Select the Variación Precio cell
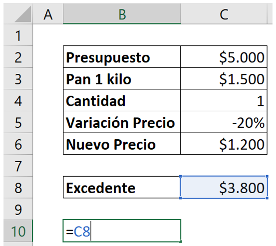This screenshot has width=276, height=246. (122, 122)
